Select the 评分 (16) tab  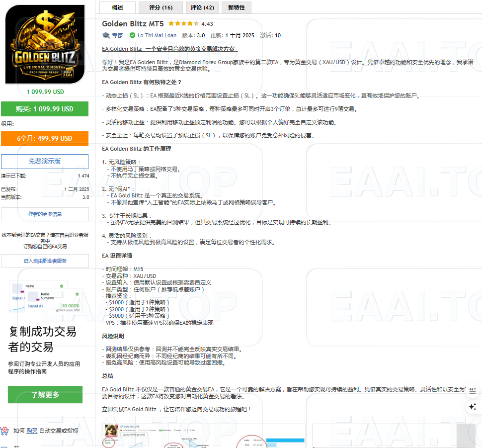[160, 7]
